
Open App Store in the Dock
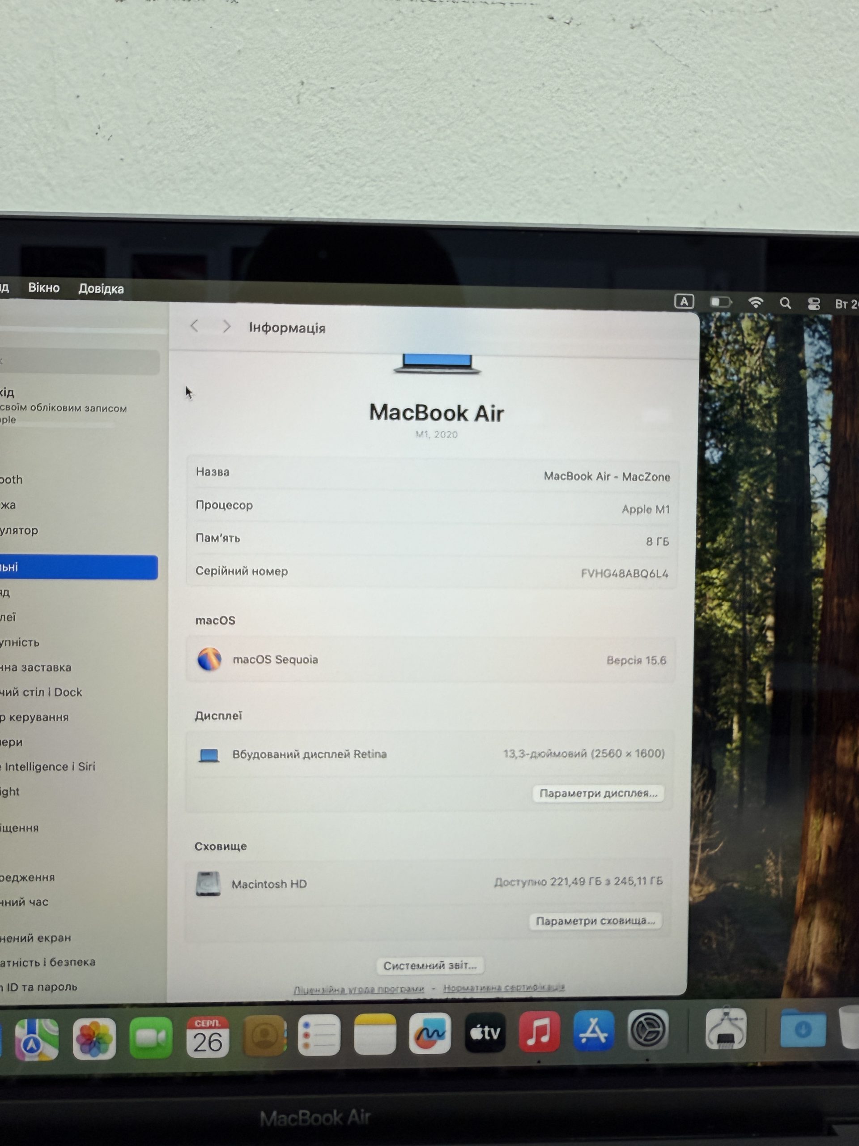click(594, 1030)
